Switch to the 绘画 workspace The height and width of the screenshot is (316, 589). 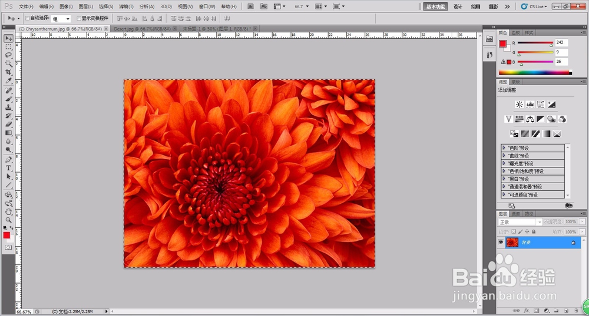[475, 6]
